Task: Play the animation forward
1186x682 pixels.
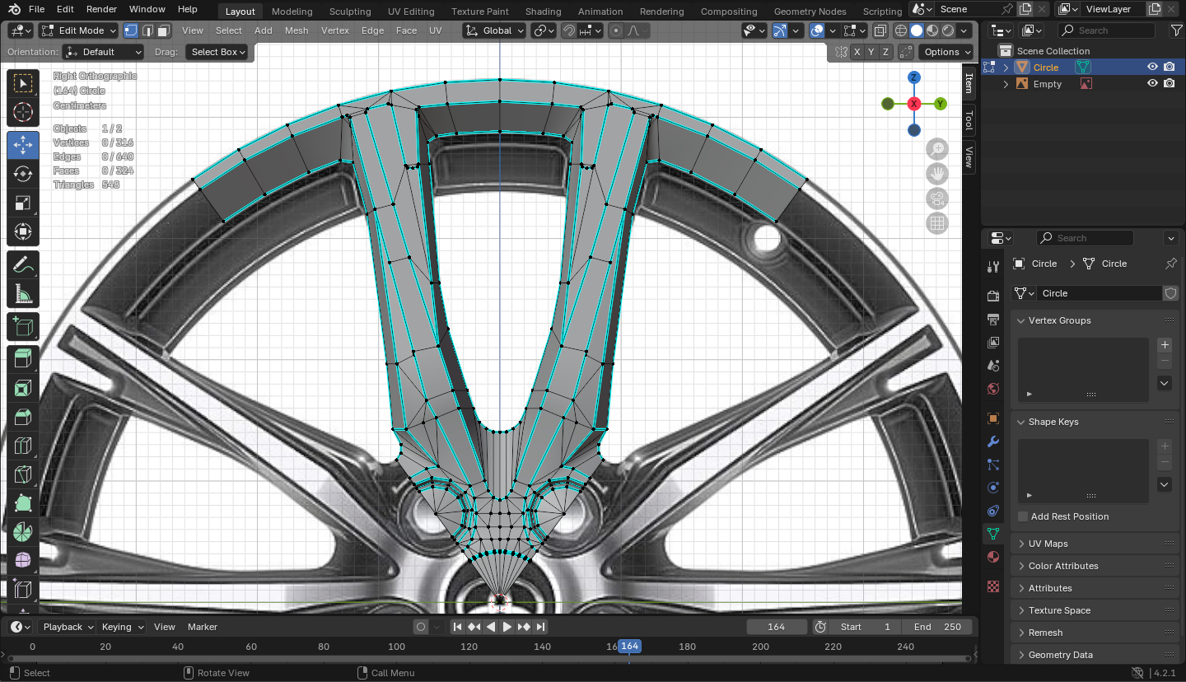Action: pos(507,627)
